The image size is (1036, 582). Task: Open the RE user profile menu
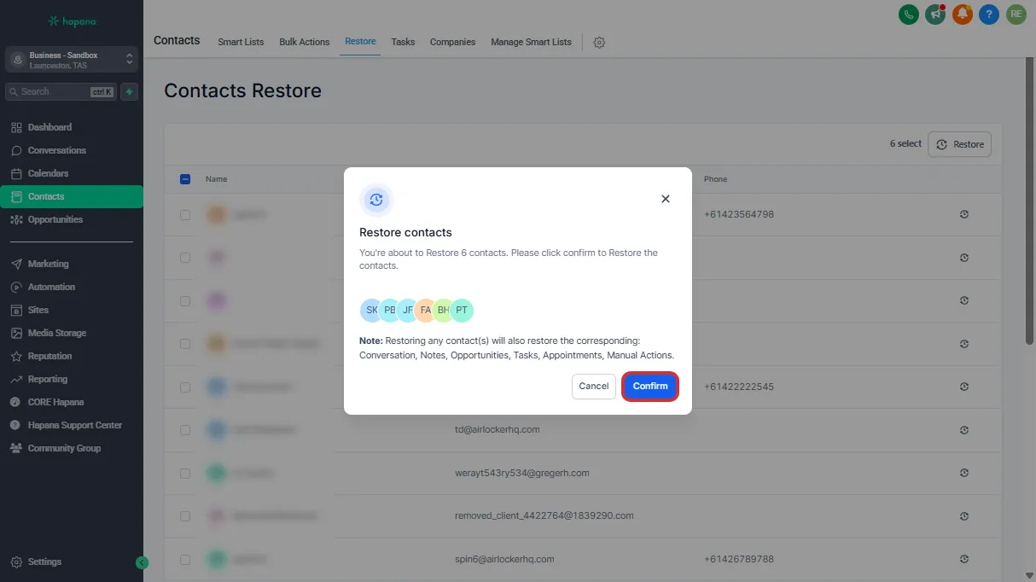1016,15
